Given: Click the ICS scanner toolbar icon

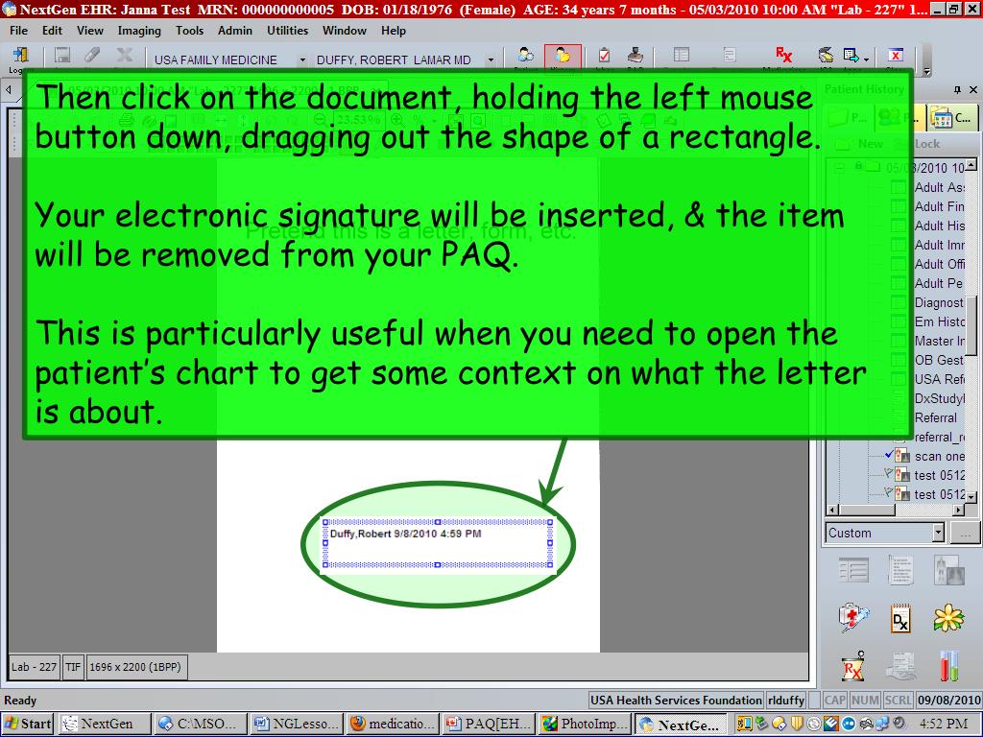Looking at the screenshot, I should click(x=826, y=56).
